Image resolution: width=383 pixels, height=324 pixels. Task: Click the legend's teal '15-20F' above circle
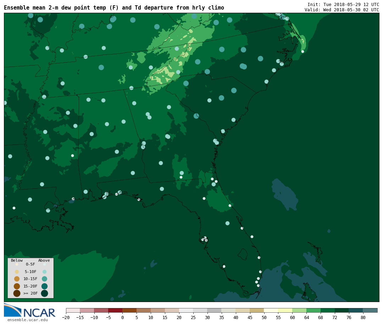pos(44,286)
